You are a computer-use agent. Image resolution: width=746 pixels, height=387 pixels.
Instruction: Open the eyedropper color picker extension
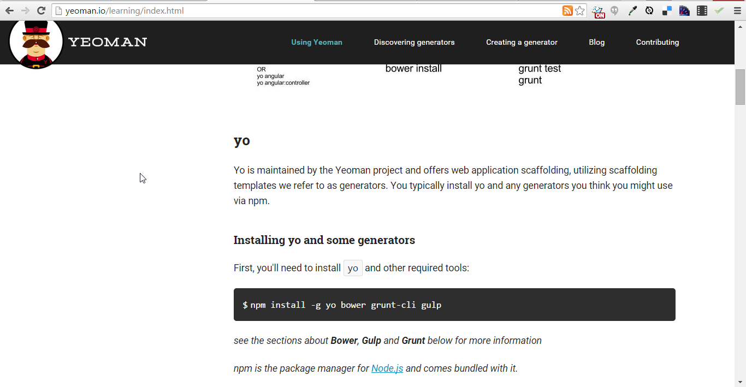[x=632, y=11]
